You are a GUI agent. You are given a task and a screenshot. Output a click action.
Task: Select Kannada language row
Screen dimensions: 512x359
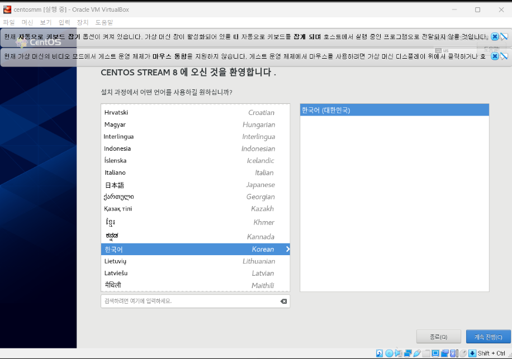(x=195, y=236)
